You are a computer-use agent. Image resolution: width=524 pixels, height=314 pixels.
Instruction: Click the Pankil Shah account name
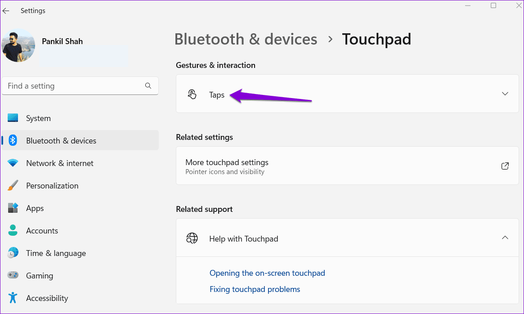[62, 41]
